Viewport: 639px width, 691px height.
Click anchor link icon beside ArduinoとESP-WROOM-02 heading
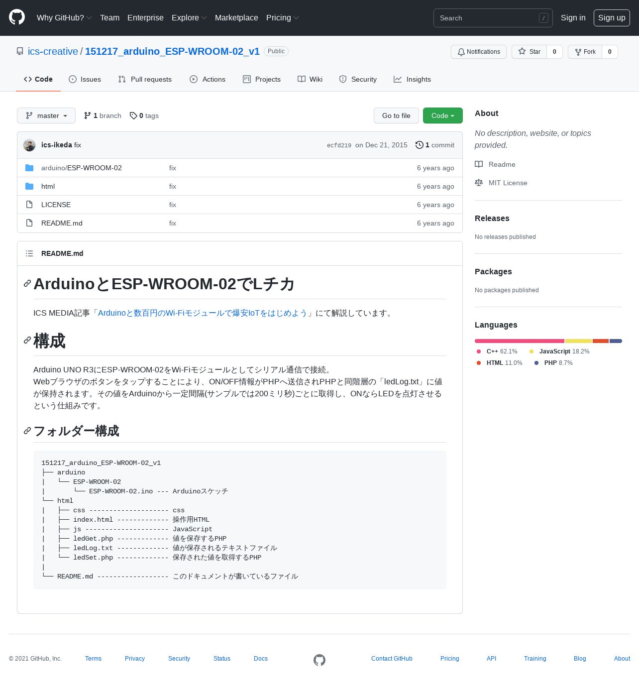click(x=27, y=283)
